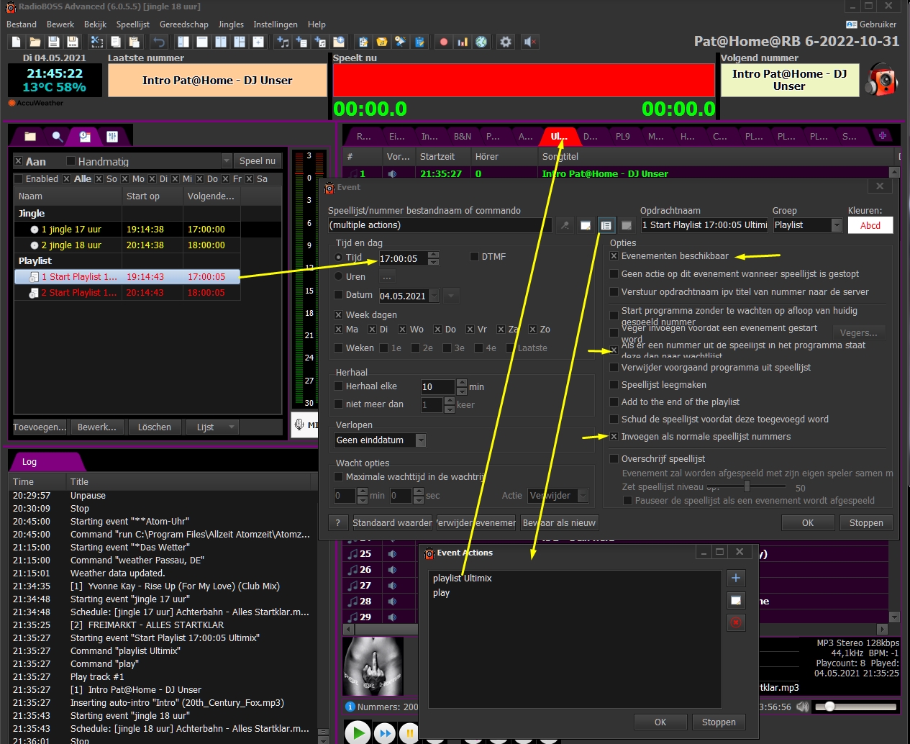Click the New playlist icon in toolbar
The image size is (910, 744).
16,42
